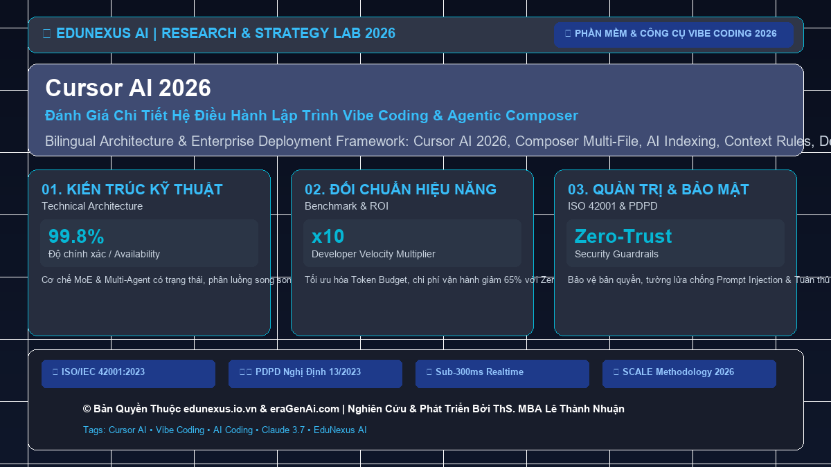Click the Tags: Cursor AI • Vibe Coding line
This screenshot has width=831, height=467.
[x=224, y=430]
